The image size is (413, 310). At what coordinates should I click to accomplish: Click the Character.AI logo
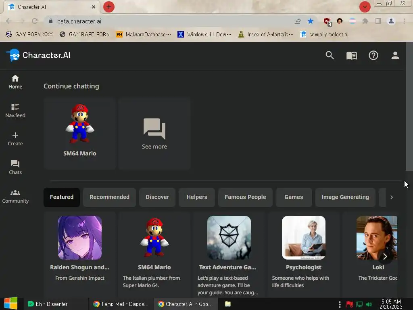[x=38, y=55]
